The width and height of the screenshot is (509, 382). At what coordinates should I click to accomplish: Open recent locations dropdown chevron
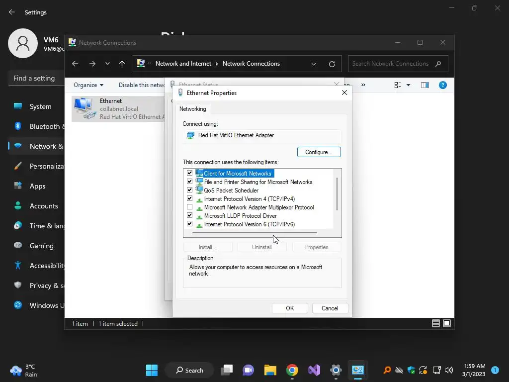click(107, 64)
